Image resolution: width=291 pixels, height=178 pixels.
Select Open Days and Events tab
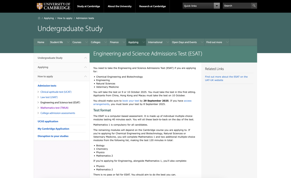(184, 42)
